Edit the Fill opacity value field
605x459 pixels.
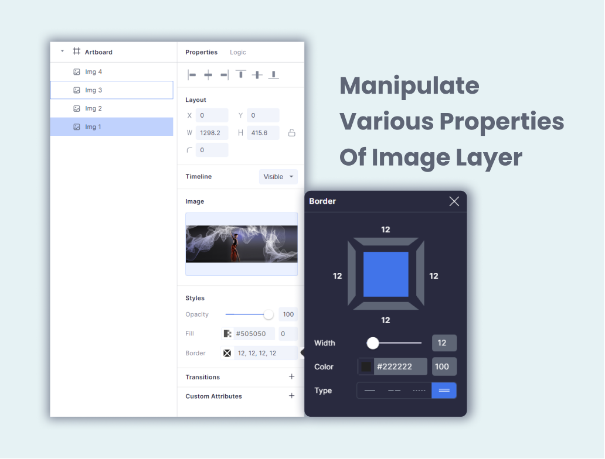click(x=288, y=334)
